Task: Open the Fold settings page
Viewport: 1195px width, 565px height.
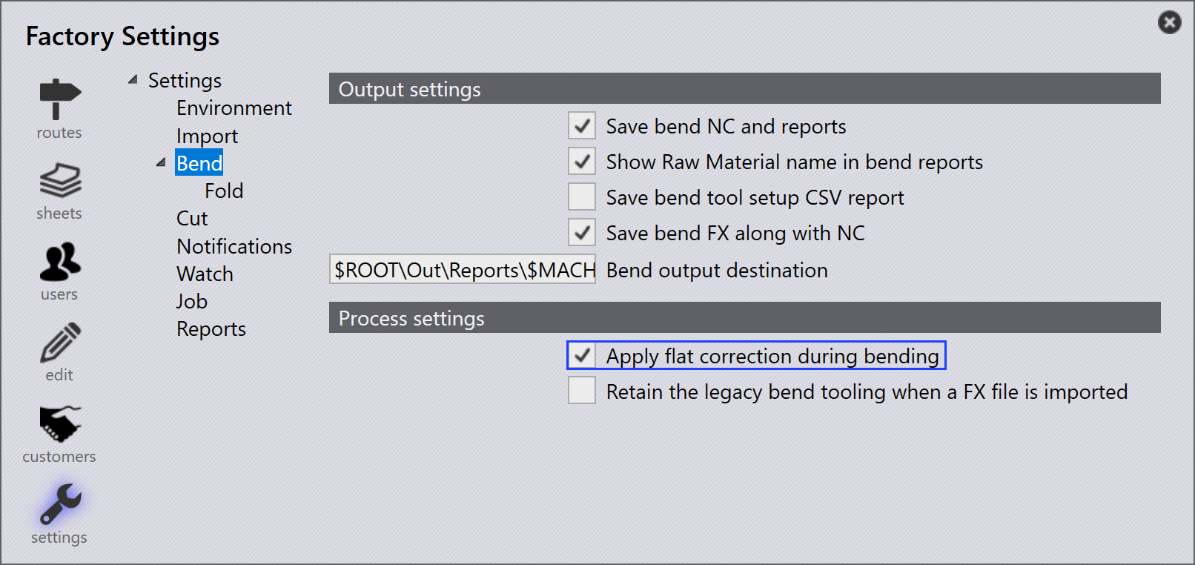Action: [x=224, y=191]
